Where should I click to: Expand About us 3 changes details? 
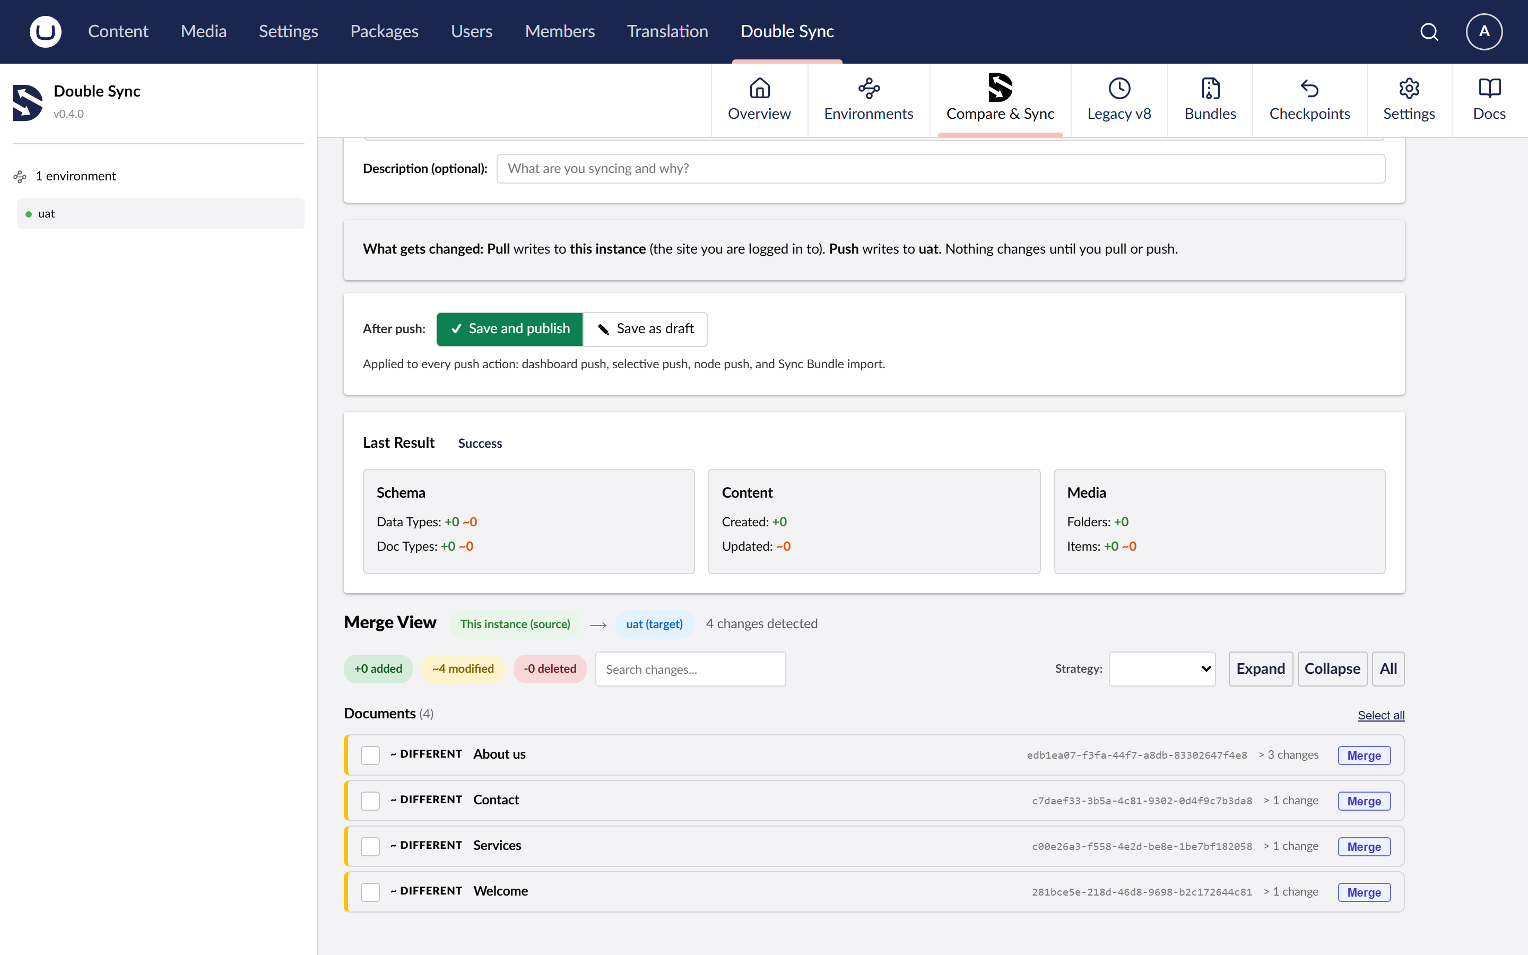click(x=1289, y=755)
